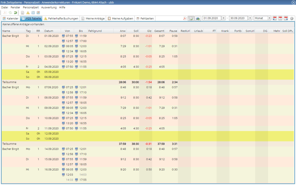The width and height of the screenshot is (296, 185).
Task: Click the Soll DPL column header
Action: (x=287, y=31)
